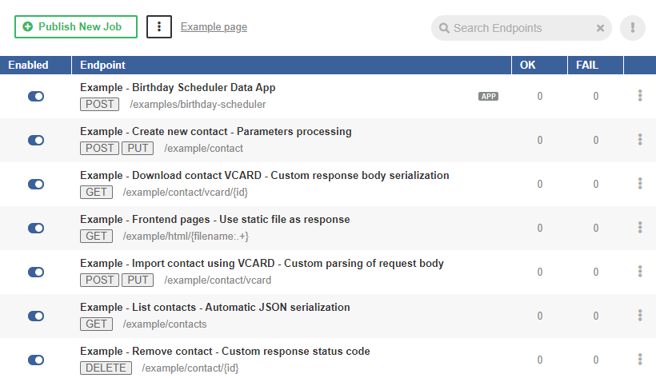Open row options for Create new contact

click(x=640, y=140)
